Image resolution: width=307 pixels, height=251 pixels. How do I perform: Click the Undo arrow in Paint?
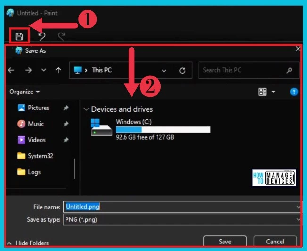point(41,36)
